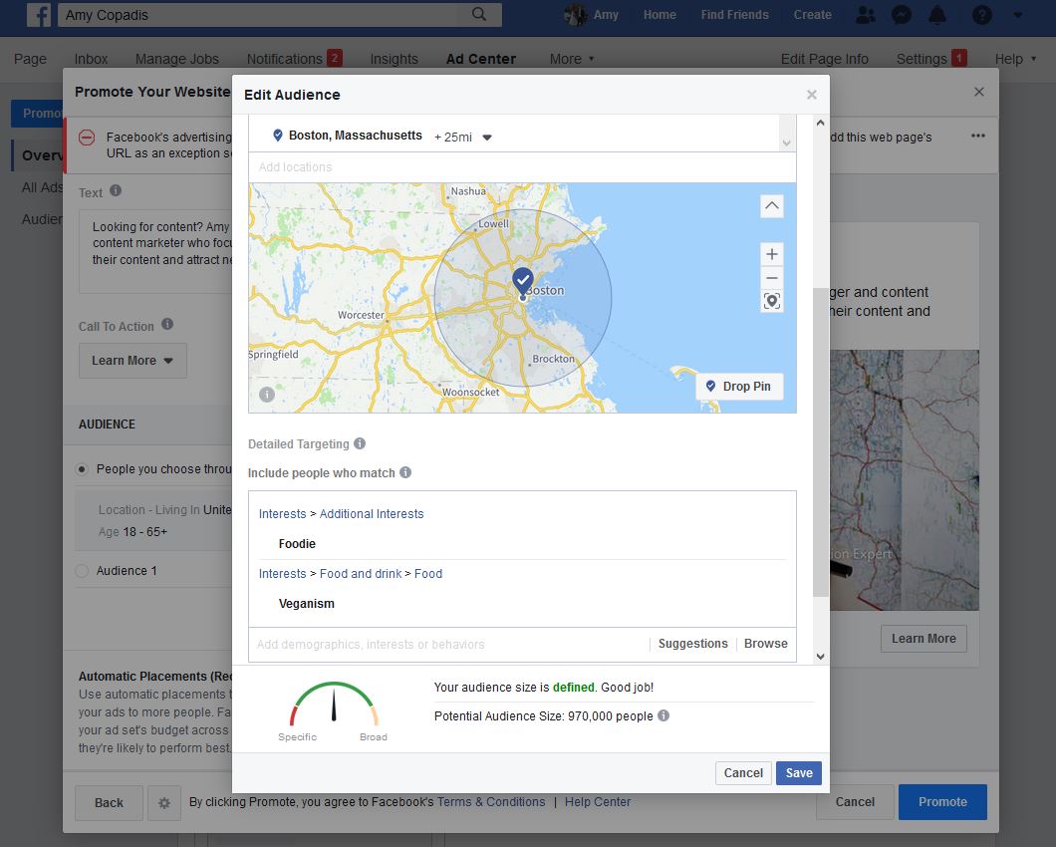Viewport: 1056px width, 847px height.
Task: Open the Ad Center tab
Action: point(481,59)
